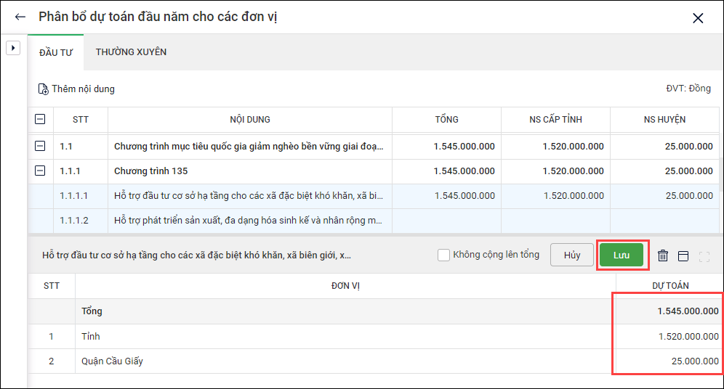Collapse all rows in header
This screenshot has width=724, height=389.
40,120
